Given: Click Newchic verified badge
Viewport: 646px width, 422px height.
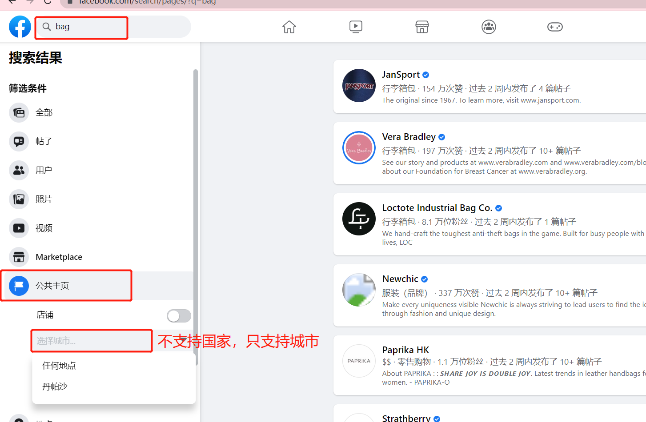Looking at the screenshot, I should [424, 279].
